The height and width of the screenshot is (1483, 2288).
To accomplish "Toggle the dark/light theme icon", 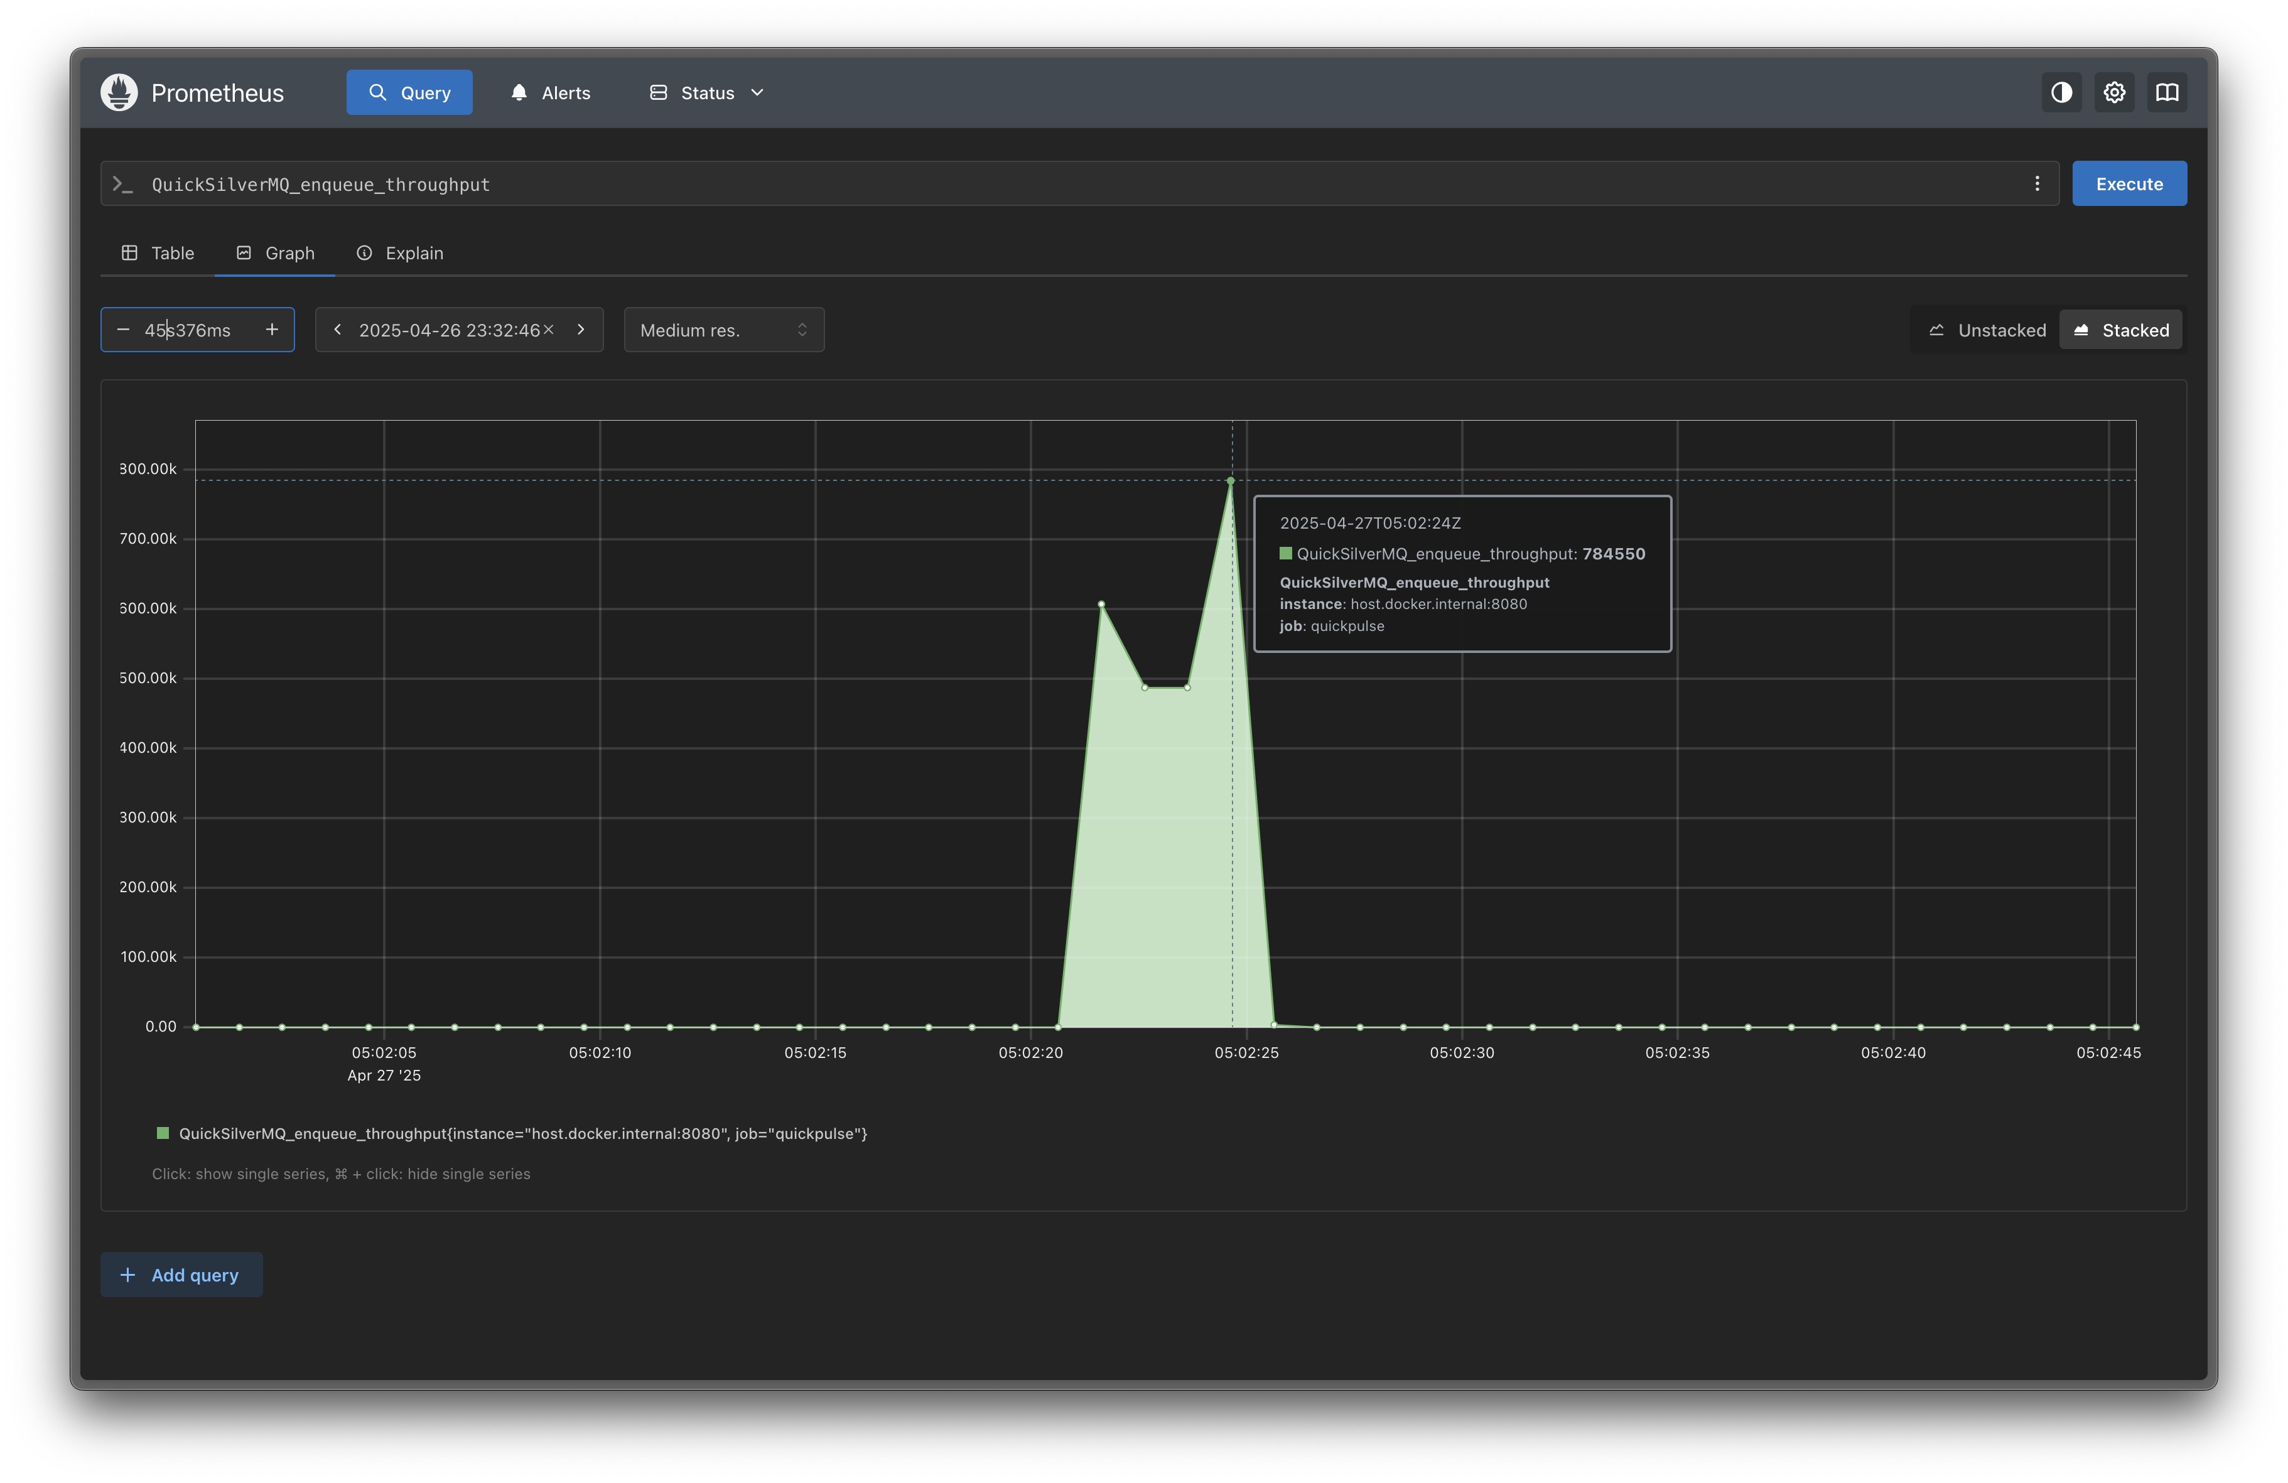I will pyautogui.click(x=2060, y=91).
